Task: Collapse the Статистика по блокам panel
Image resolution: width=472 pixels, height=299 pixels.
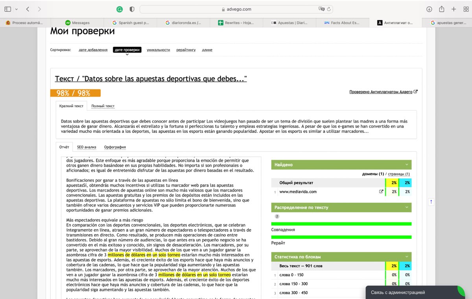Action: point(407,257)
